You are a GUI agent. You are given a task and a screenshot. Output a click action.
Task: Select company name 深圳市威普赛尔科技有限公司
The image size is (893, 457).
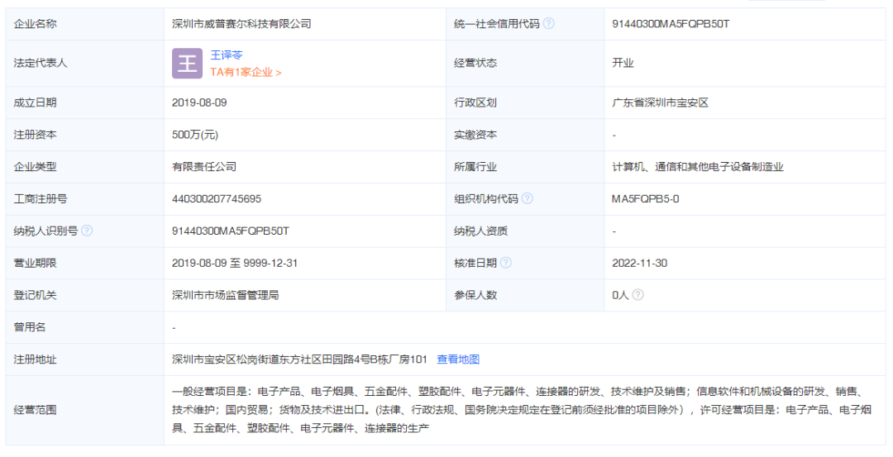[x=241, y=24]
